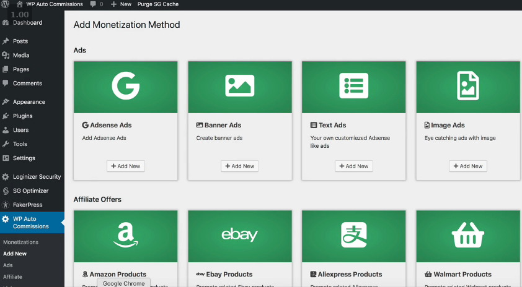This screenshot has width=522, height=287.
Task: Click the WP Auto Commissions gear icon
Action: (6, 219)
